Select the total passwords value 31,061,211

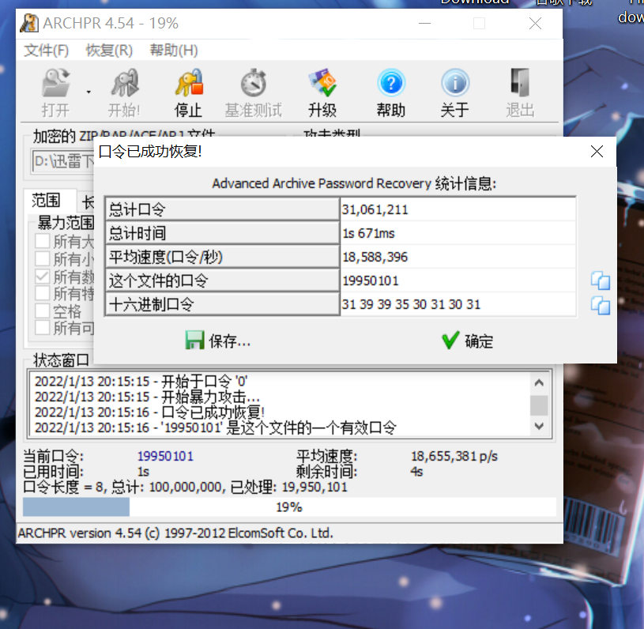[375, 210]
